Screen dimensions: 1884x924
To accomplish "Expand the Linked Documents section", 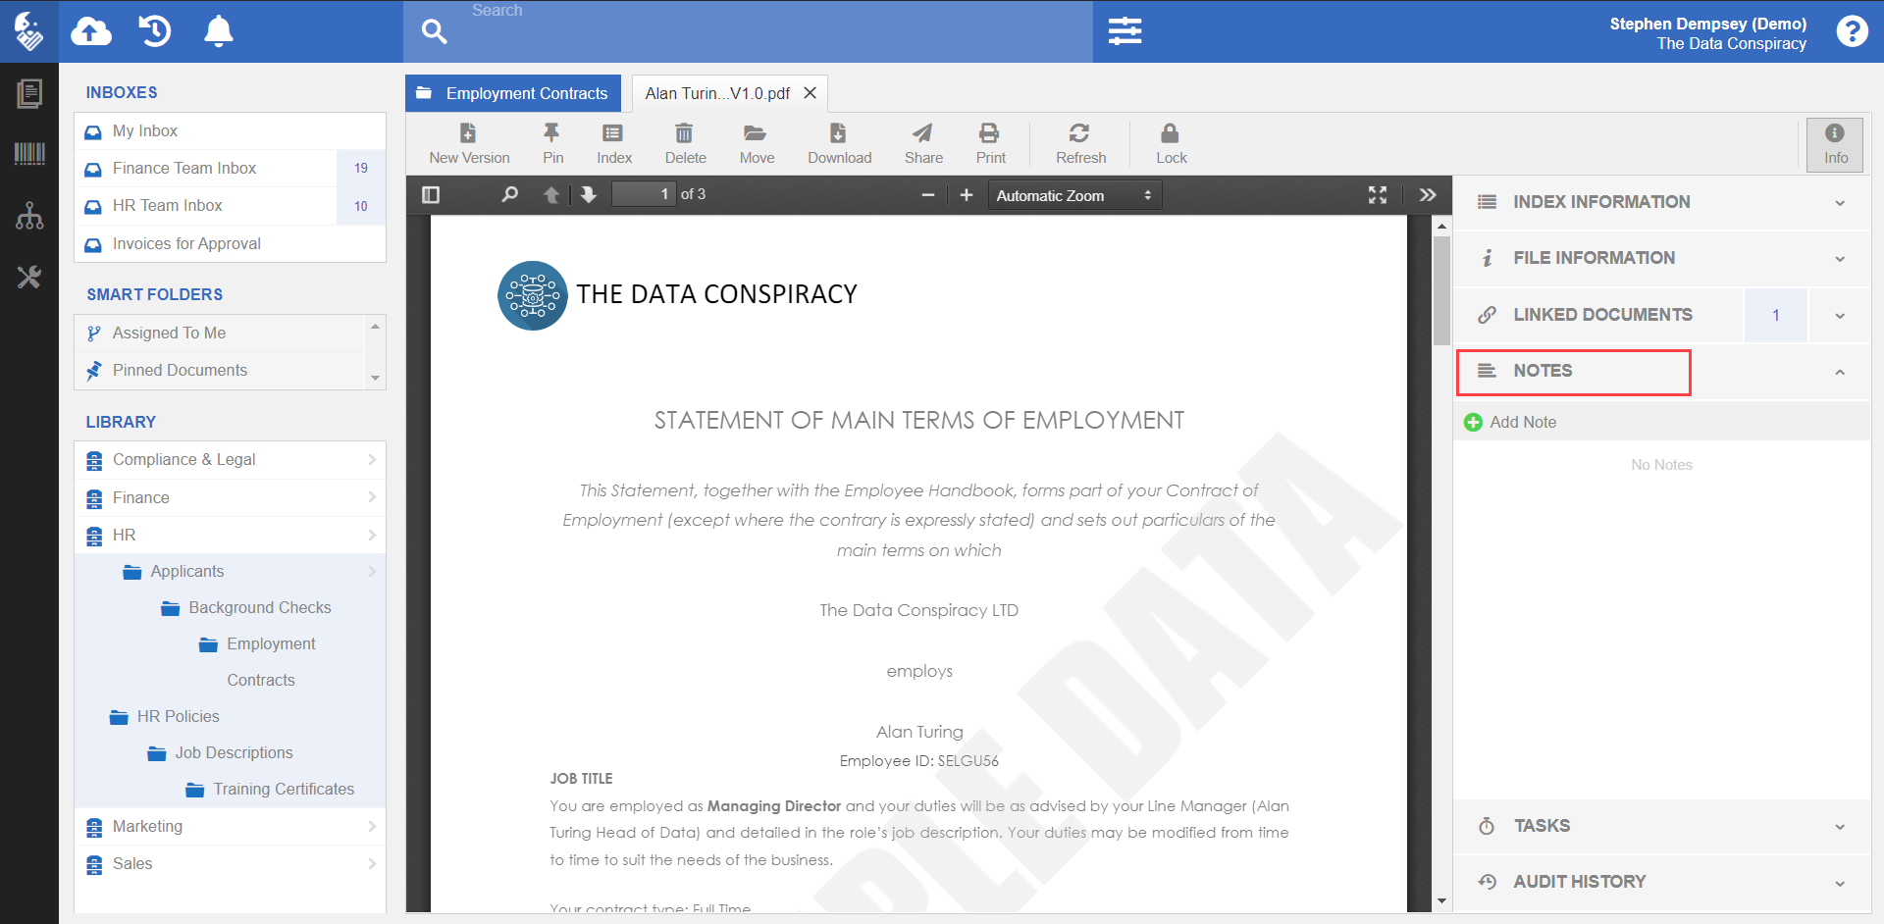I will (x=1839, y=315).
